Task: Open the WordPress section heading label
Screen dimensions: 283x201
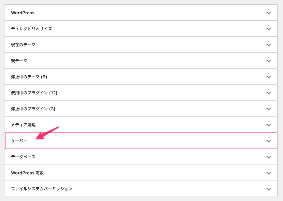Action: click(23, 13)
